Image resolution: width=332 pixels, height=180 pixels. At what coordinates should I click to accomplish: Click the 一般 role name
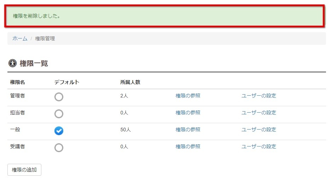pos(15,130)
